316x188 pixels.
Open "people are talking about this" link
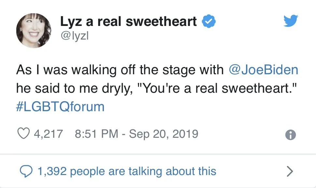coord(143,171)
